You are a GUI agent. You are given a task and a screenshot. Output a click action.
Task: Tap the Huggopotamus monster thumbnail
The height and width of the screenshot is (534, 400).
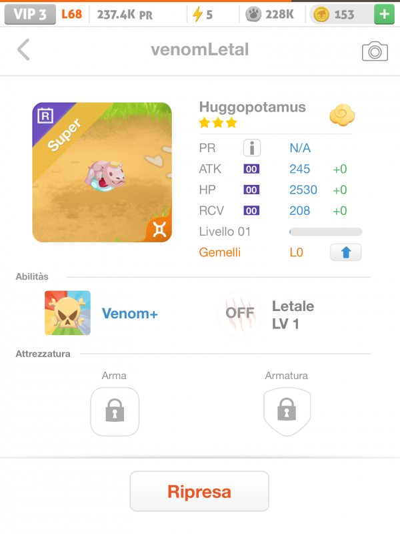pyautogui.click(x=102, y=172)
